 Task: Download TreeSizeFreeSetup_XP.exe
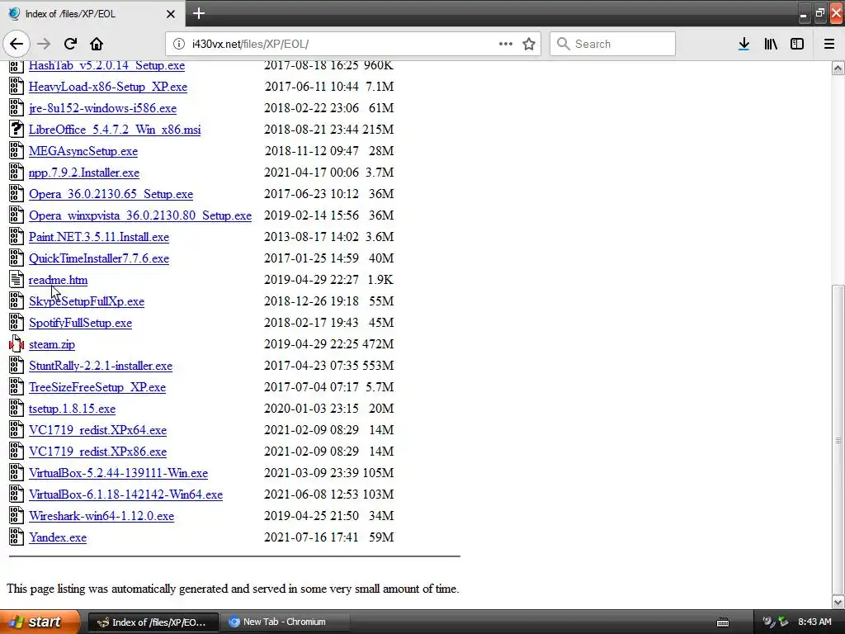click(97, 388)
